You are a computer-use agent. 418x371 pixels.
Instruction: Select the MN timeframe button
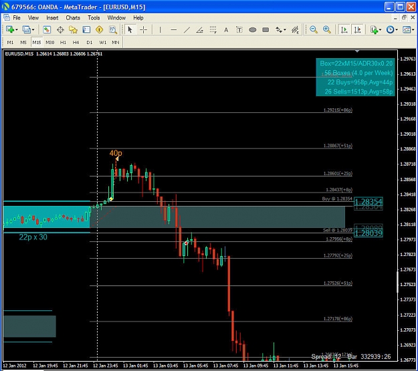click(116, 42)
